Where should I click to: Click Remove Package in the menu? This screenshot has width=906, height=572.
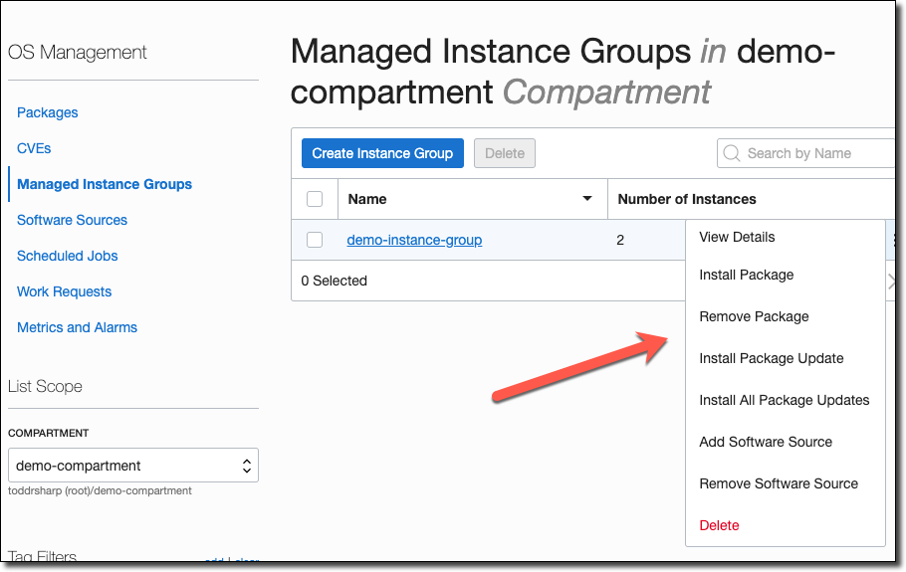[754, 316]
